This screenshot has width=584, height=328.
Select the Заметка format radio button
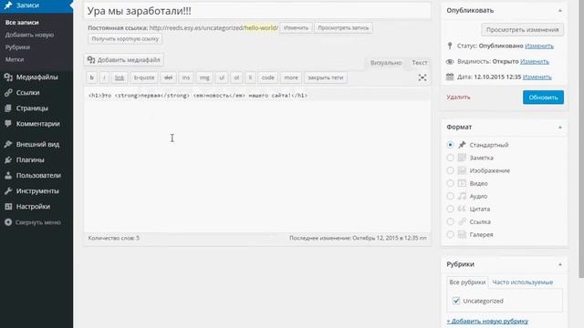click(x=450, y=158)
